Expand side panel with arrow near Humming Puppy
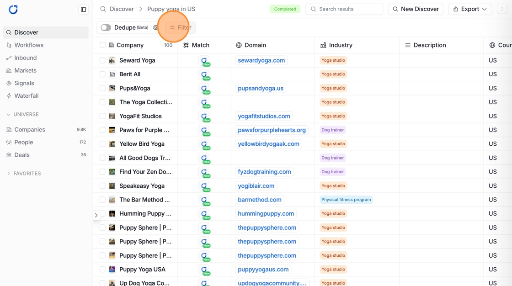 coord(96,215)
